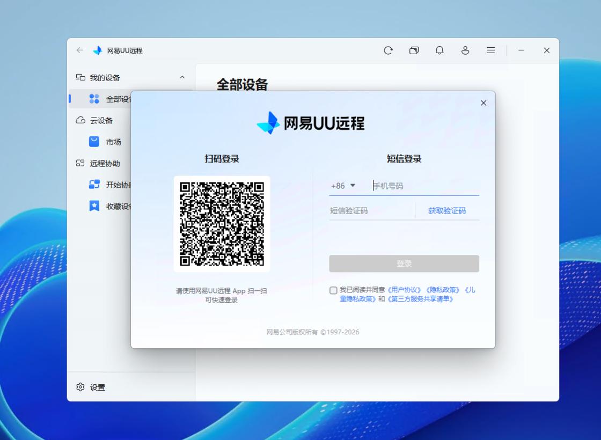Image resolution: width=601 pixels, height=440 pixels.
Task: Click the 全部设备 page title
Action: (x=242, y=84)
